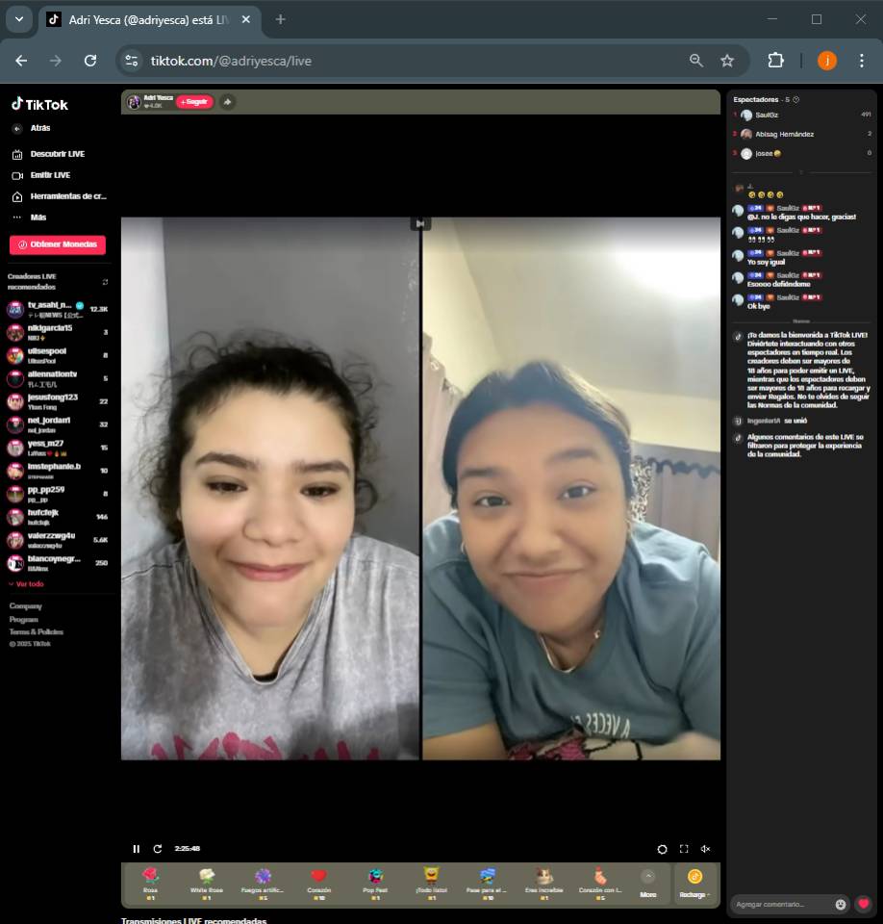Screen dimensions: 883x924
Task: Select Emitir LIVE from the sidebar
Action: pos(50,175)
